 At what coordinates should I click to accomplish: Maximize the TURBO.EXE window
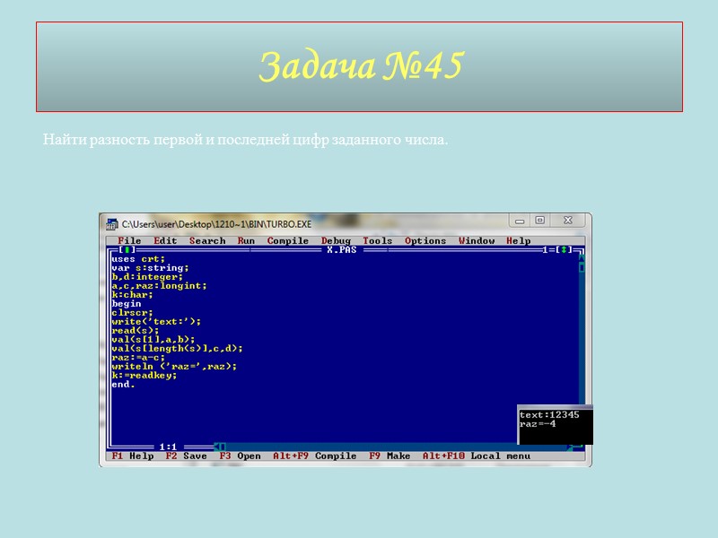[x=540, y=221]
